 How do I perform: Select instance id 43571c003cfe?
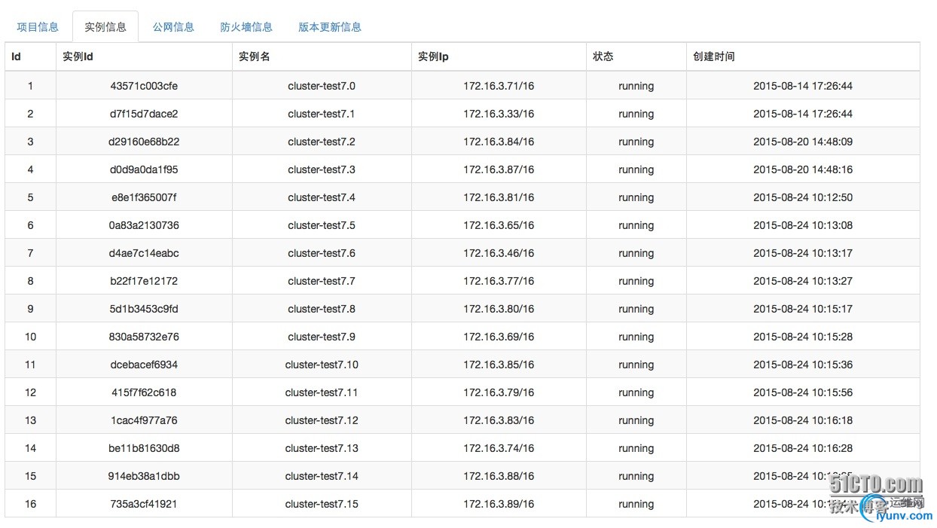[x=144, y=86]
